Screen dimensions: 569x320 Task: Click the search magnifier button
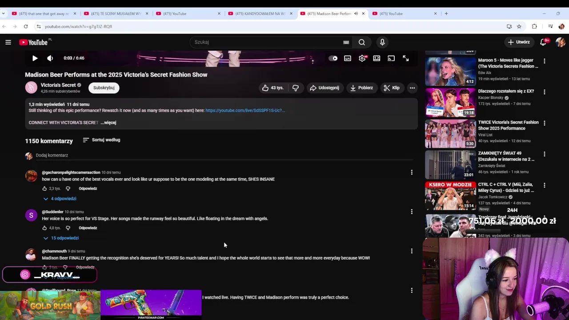pos(362,42)
